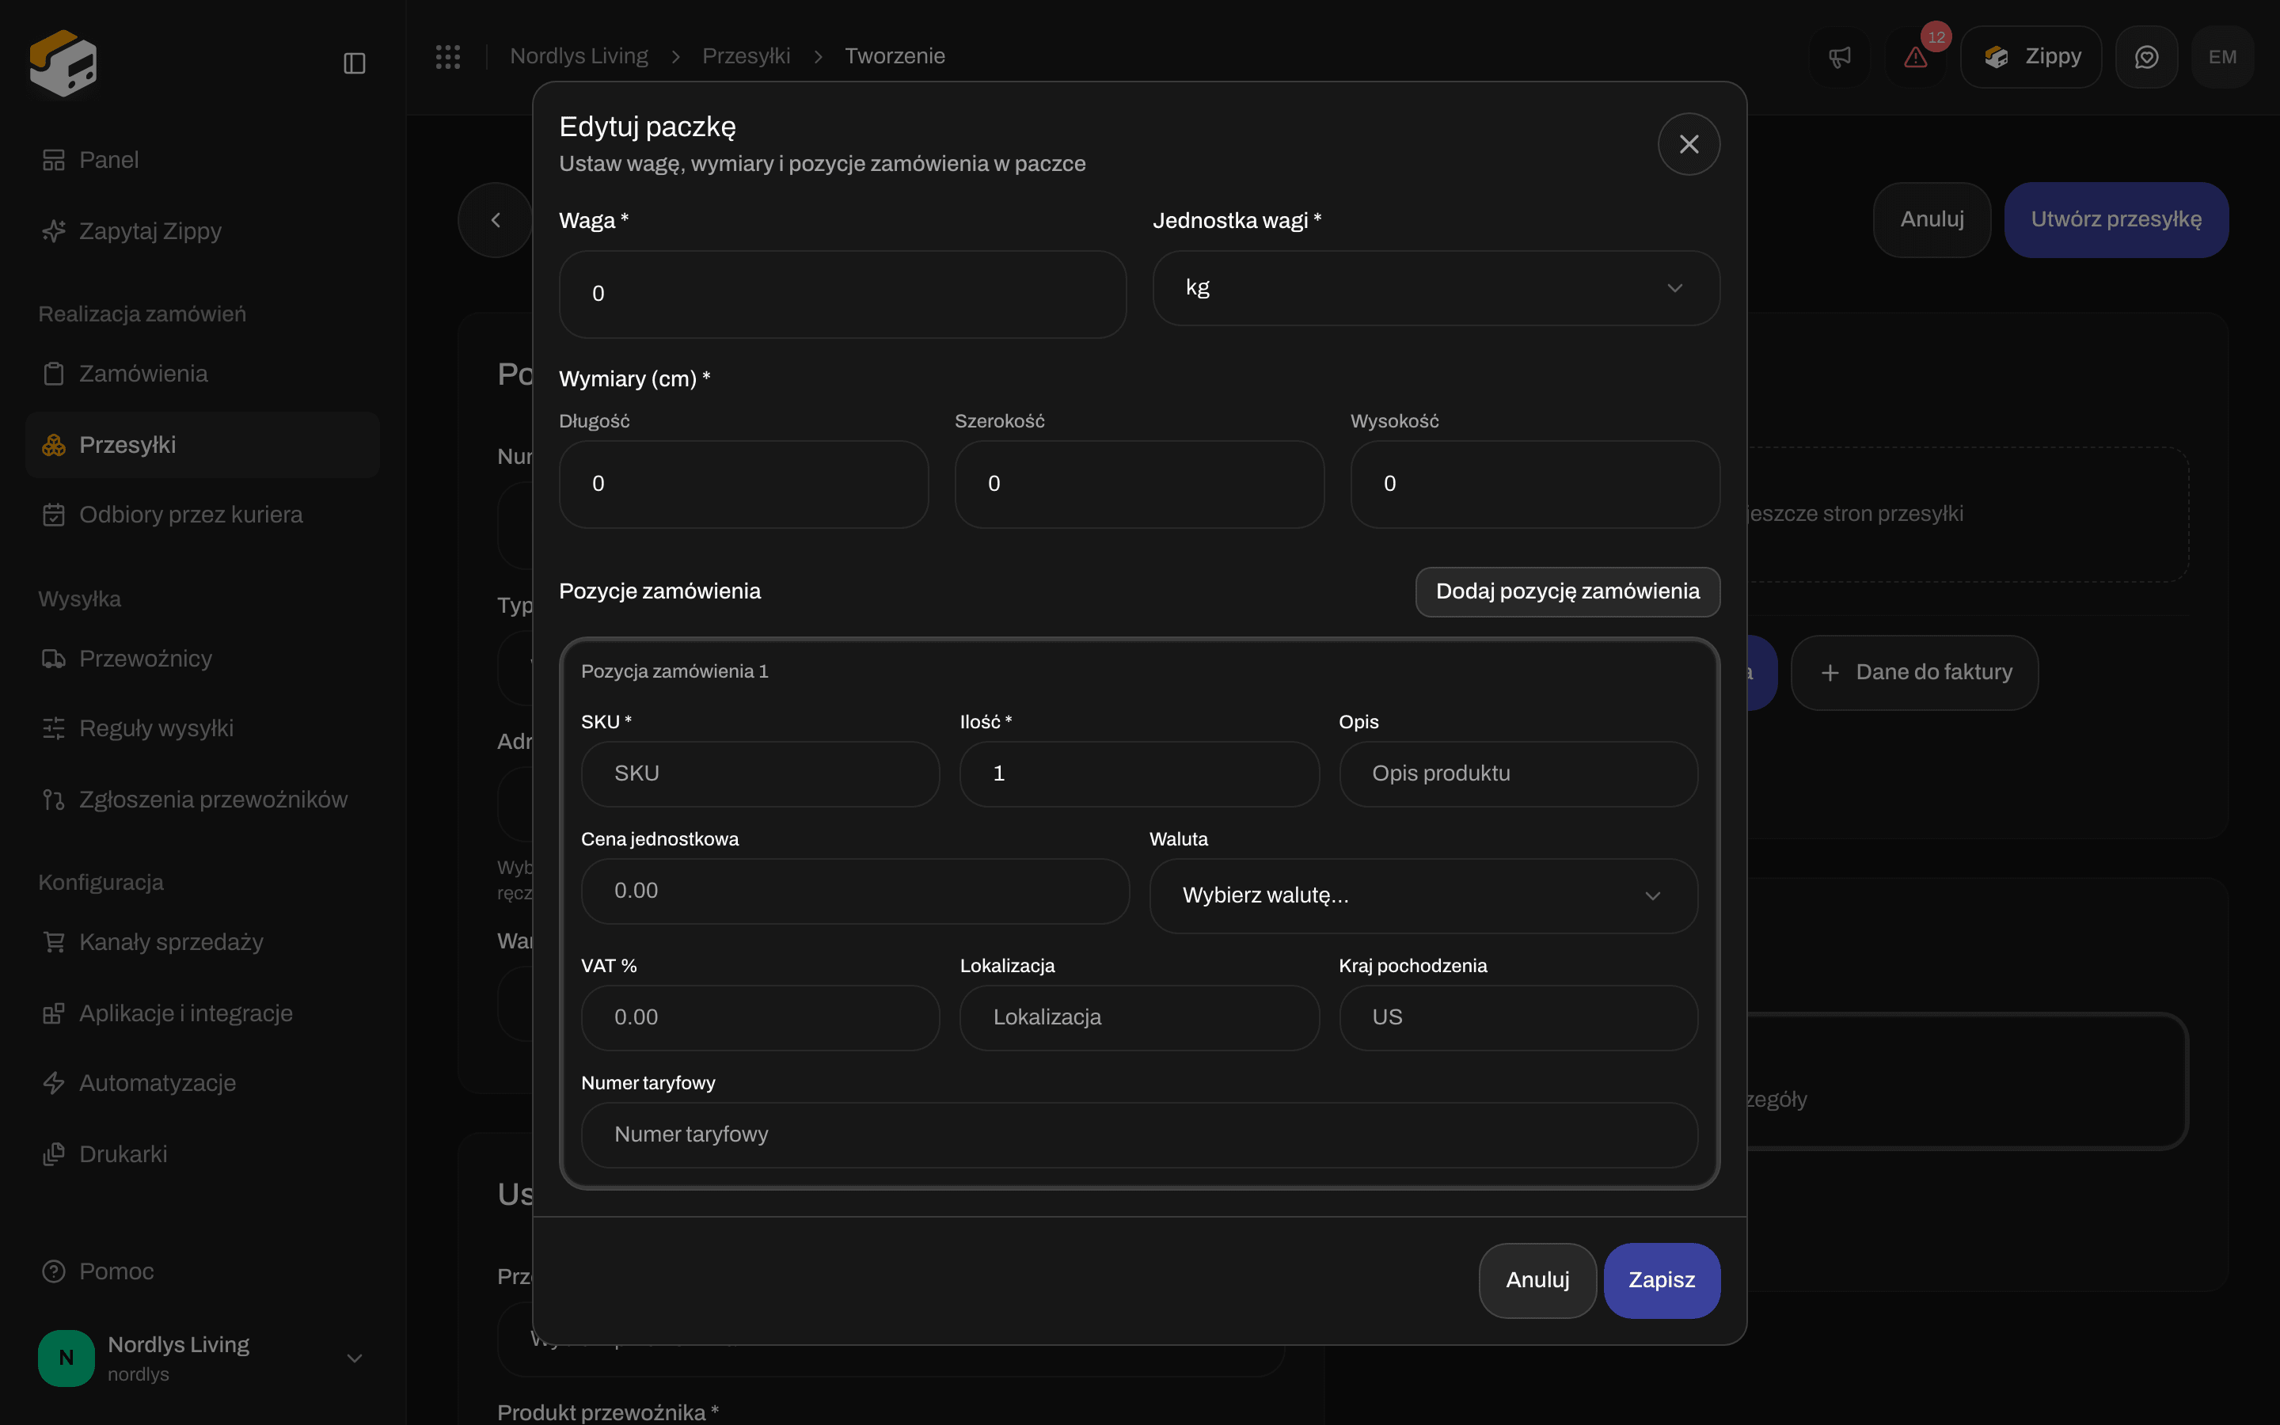The height and width of the screenshot is (1425, 2280).
Task: Click the Waga input field
Action: [x=842, y=294]
